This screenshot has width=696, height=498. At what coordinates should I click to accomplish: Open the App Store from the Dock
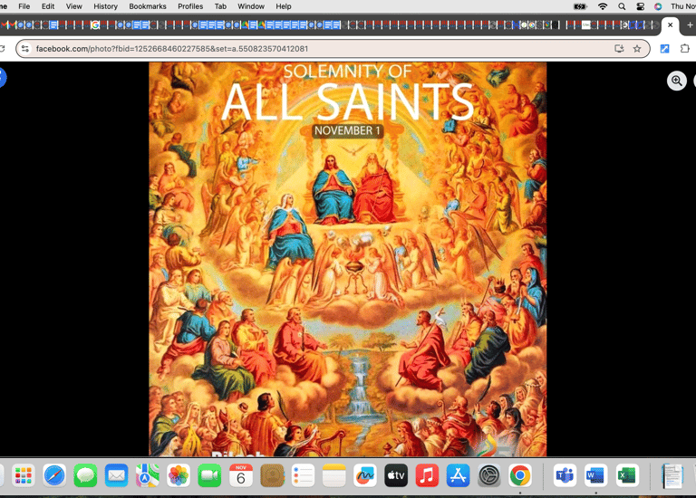pyautogui.click(x=458, y=475)
